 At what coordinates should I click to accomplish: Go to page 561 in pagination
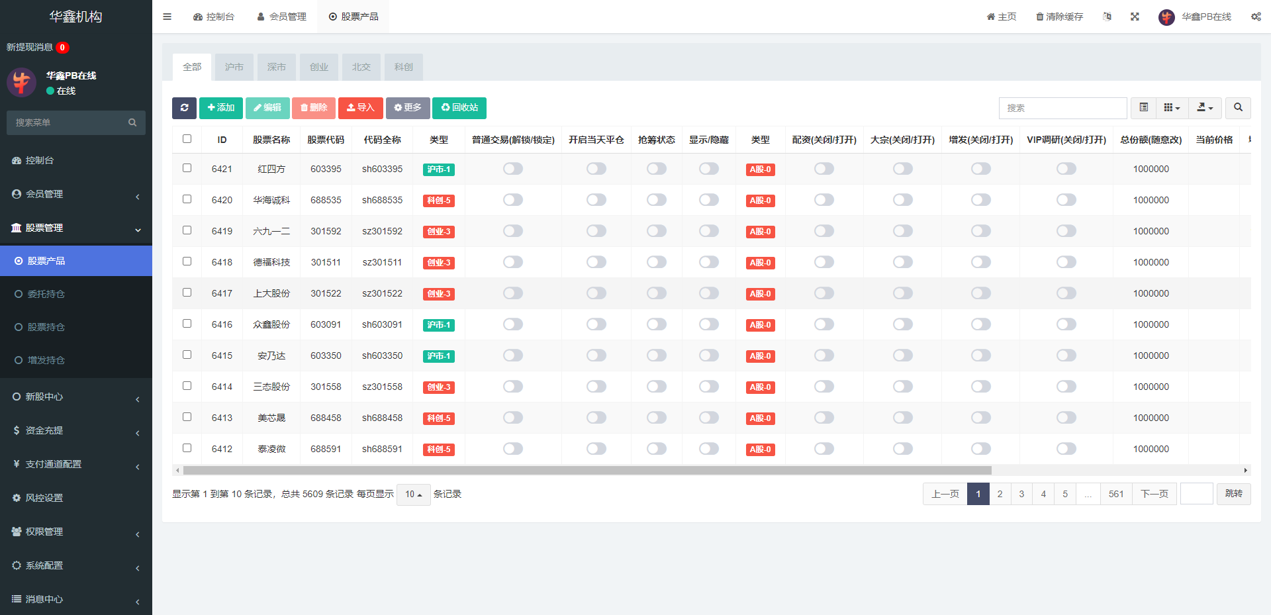pyautogui.click(x=1116, y=494)
